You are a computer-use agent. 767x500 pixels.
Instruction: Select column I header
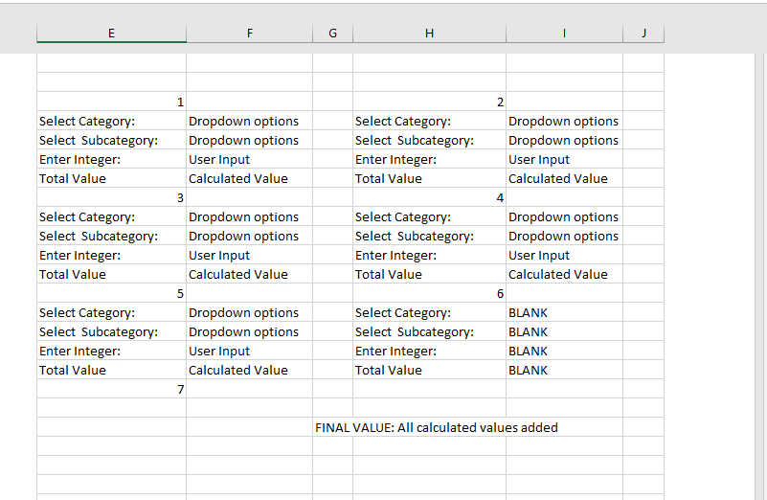coord(565,34)
